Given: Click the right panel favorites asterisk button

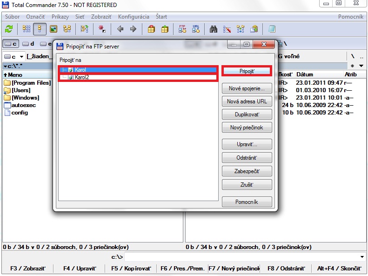Looking at the screenshot, I should (x=352, y=66).
